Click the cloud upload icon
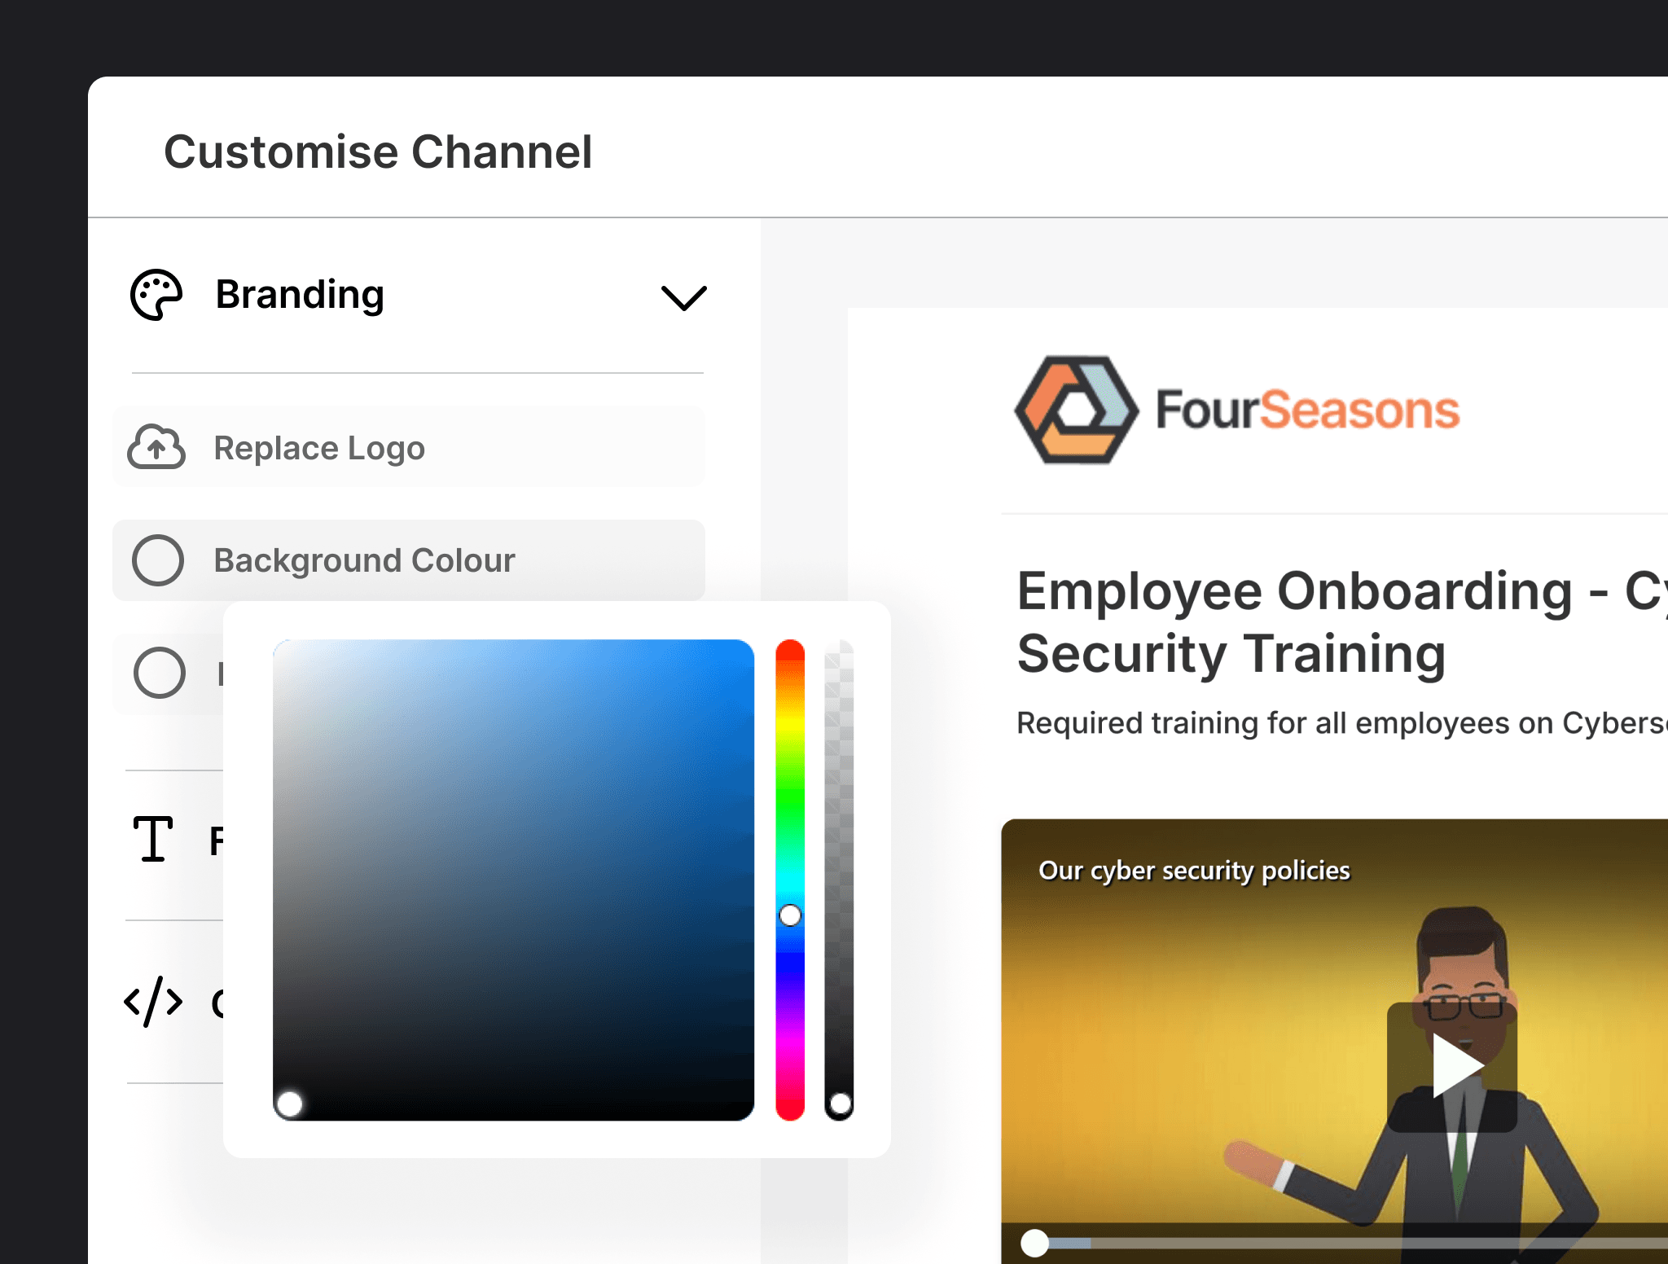The width and height of the screenshot is (1668, 1264). pyautogui.click(x=156, y=447)
